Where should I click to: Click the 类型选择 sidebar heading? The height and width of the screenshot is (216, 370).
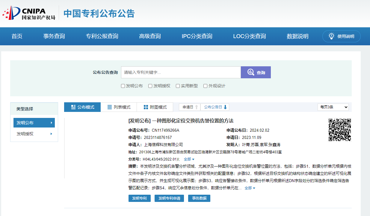click(x=25, y=109)
